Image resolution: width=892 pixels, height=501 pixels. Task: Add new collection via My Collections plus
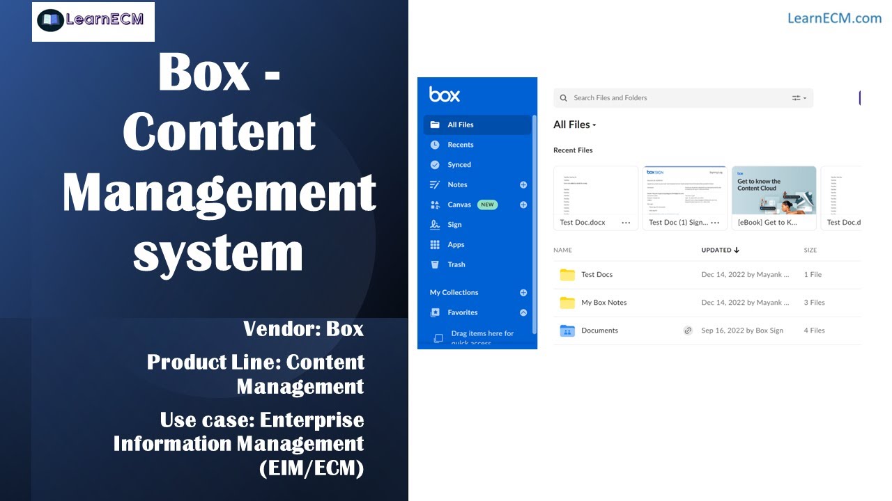tap(523, 292)
